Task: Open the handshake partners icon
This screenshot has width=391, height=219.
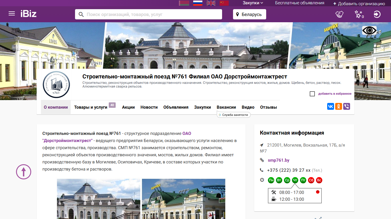Action: click(339, 14)
